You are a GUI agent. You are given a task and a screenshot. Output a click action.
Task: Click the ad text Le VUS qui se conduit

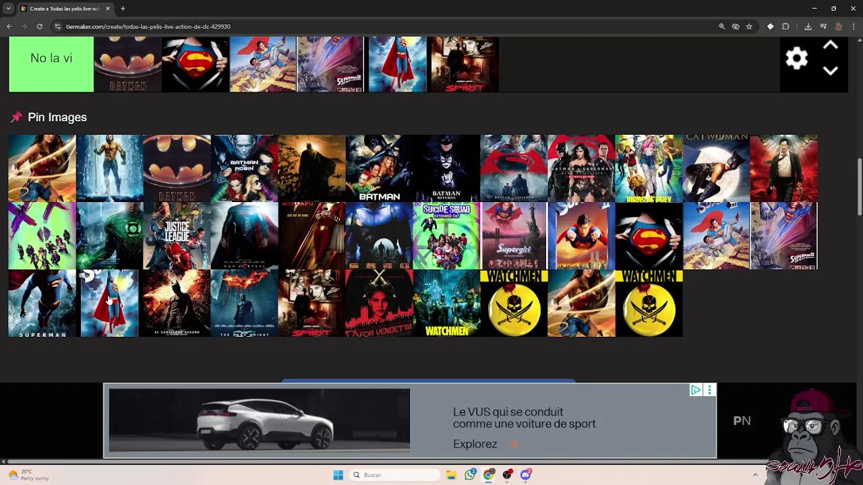(x=508, y=412)
